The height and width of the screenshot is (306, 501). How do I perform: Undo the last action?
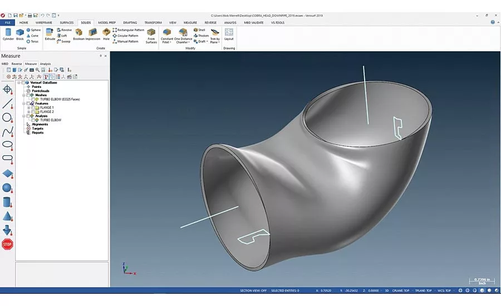pos(42,16)
